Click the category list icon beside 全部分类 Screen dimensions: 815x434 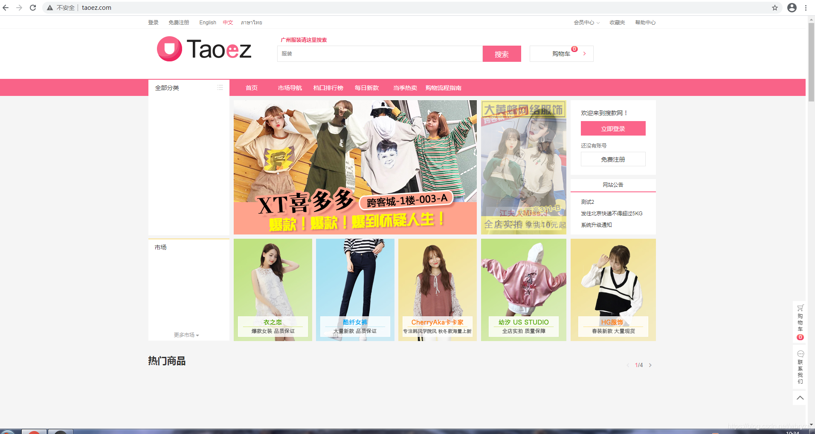(x=220, y=87)
